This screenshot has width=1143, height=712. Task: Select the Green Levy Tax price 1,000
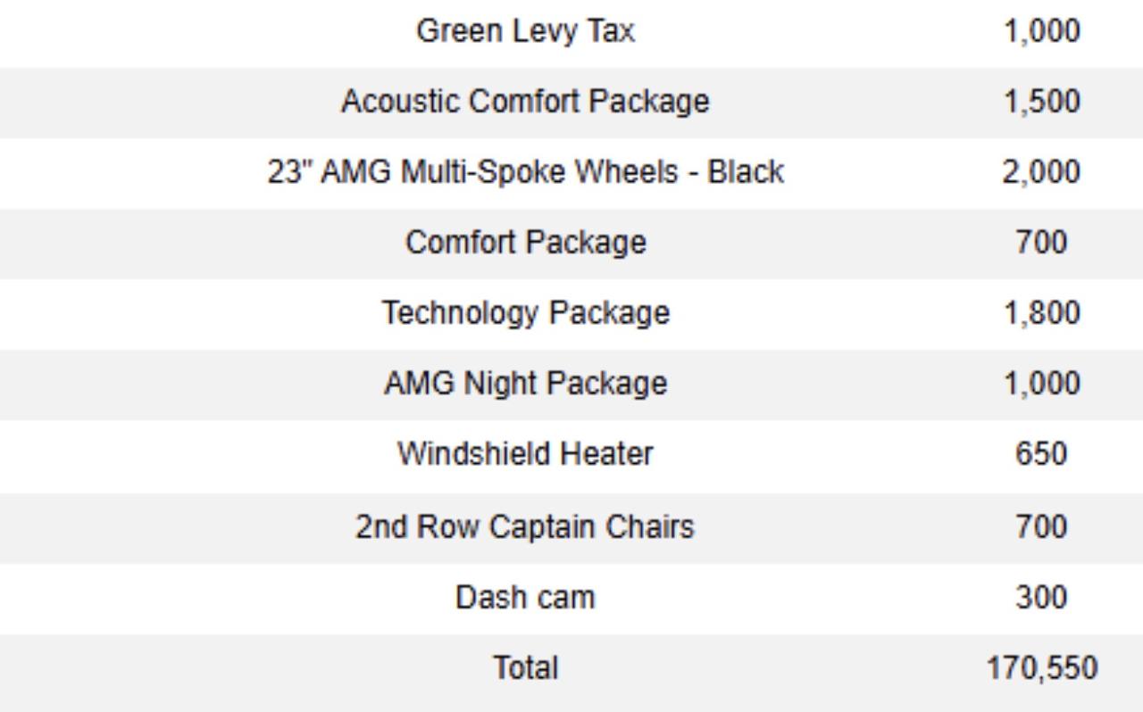(1040, 31)
